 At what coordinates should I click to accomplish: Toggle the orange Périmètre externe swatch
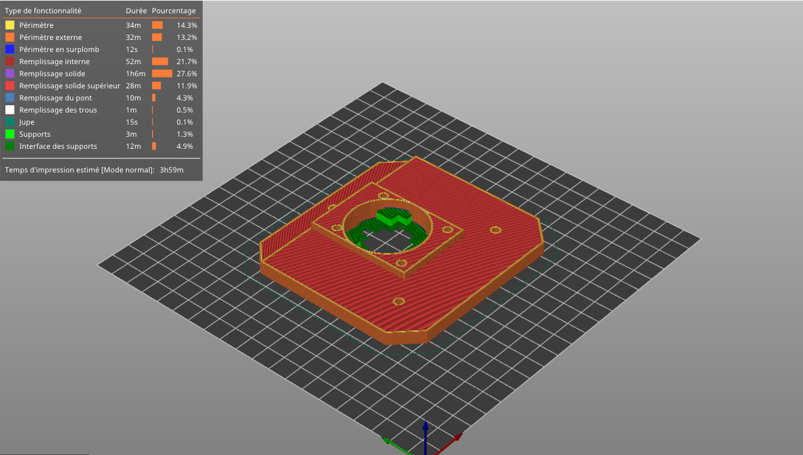pos(10,38)
